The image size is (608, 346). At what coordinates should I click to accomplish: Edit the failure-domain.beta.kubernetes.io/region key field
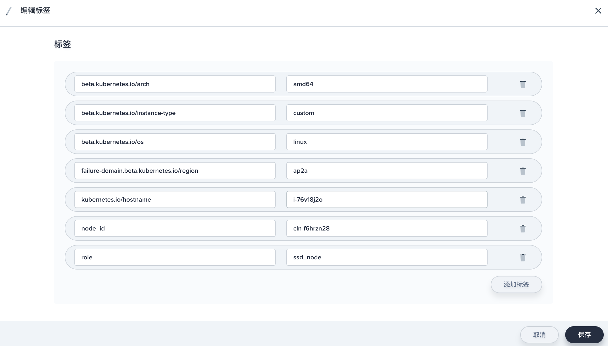pos(175,171)
